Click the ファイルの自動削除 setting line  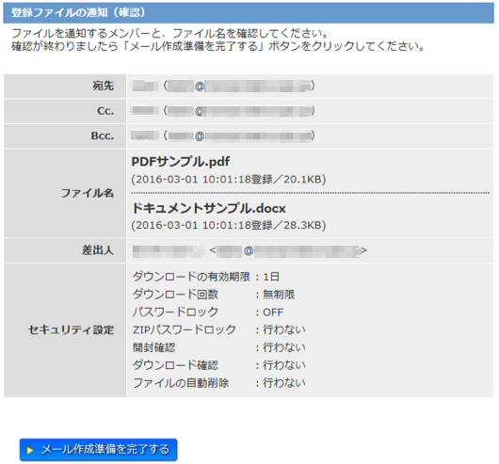[x=219, y=383]
